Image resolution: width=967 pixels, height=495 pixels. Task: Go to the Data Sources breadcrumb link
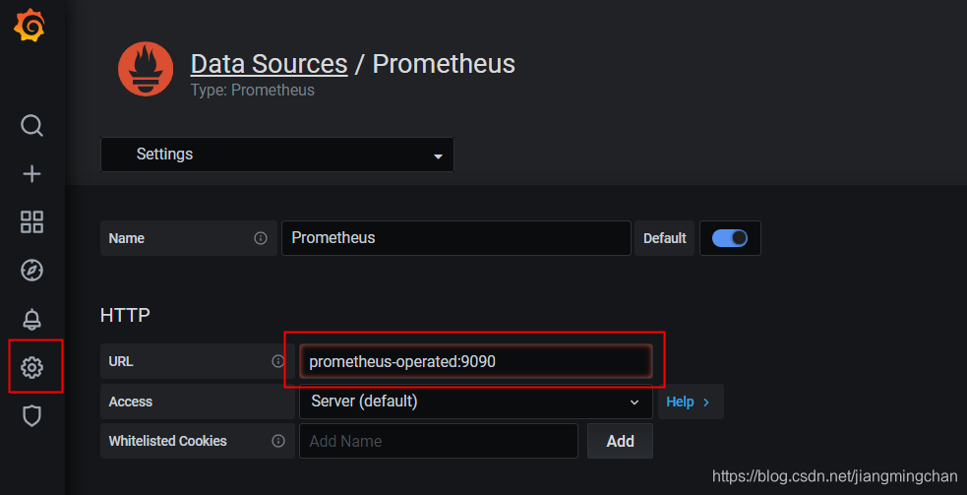(x=269, y=64)
